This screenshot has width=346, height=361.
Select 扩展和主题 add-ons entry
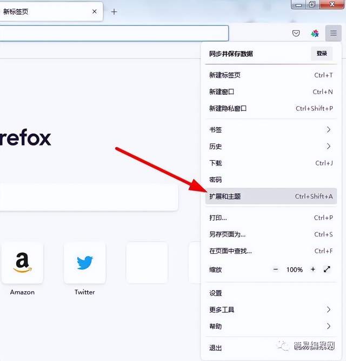(x=271, y=196)
